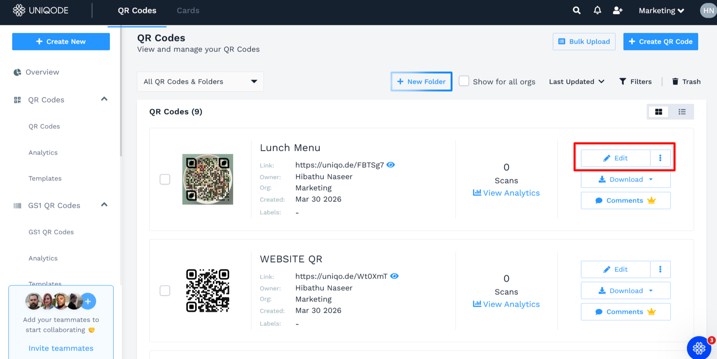Open Comments for WEBSITE QR
The image size is (717, 359).
tap(626, 312)
